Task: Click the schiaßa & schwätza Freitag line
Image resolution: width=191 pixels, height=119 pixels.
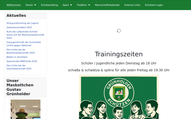Action: pos(119,70)
